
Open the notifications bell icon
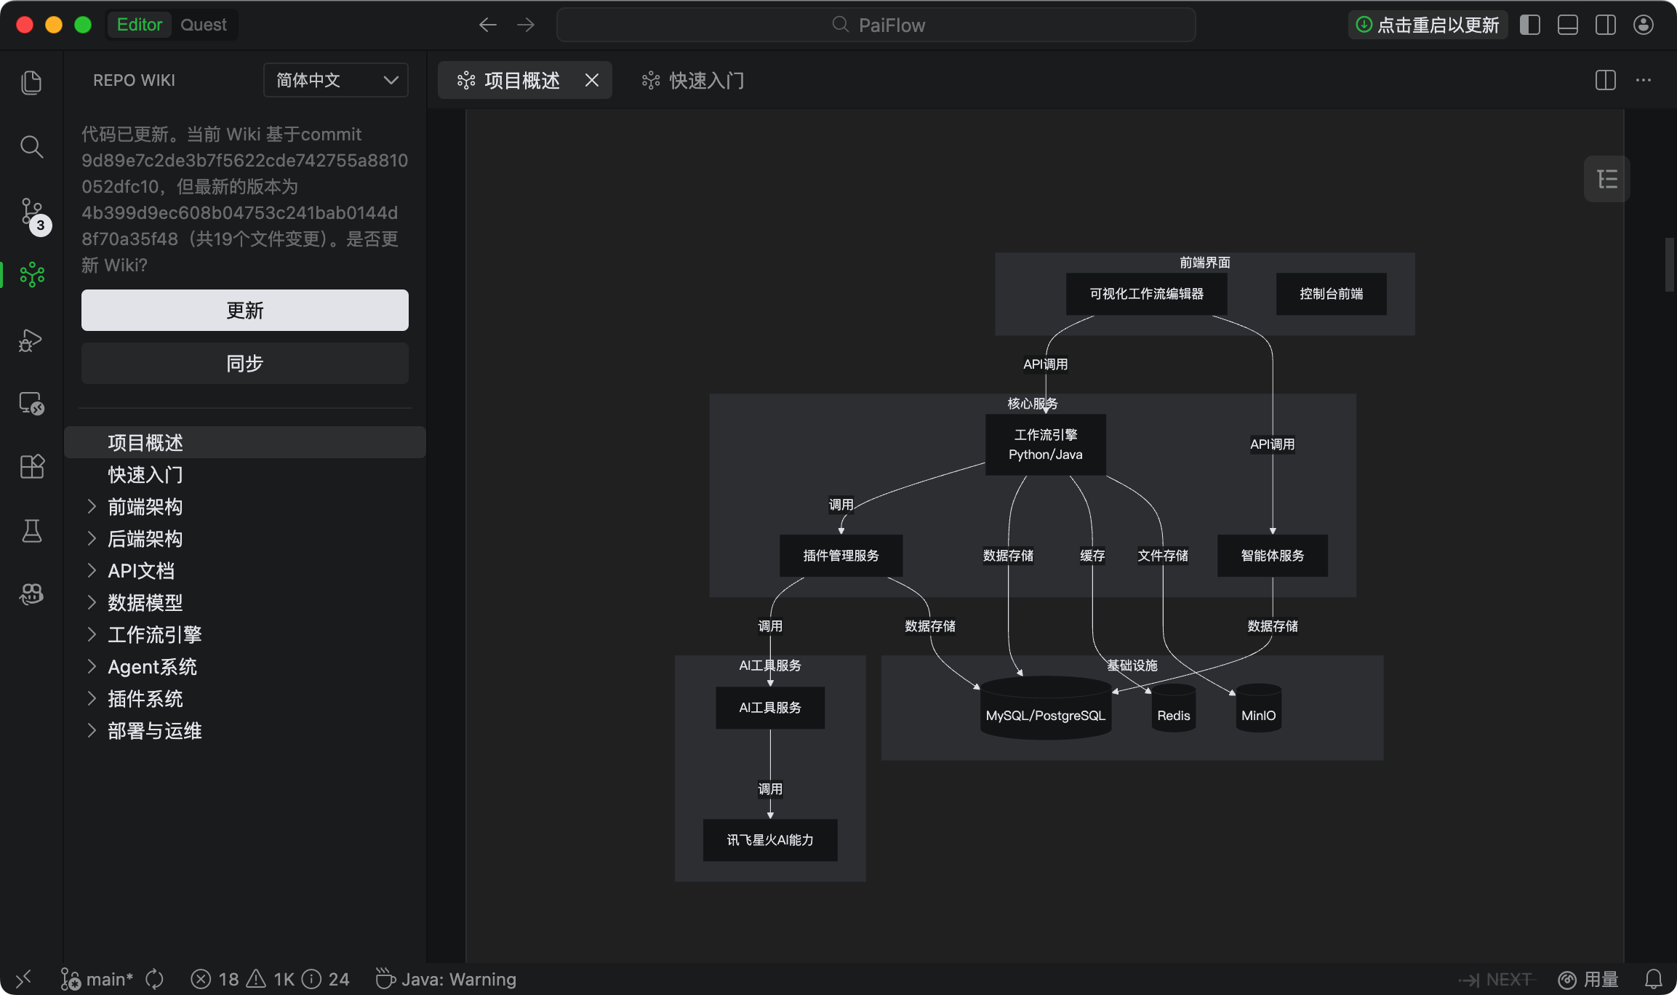pos(1653,979)
